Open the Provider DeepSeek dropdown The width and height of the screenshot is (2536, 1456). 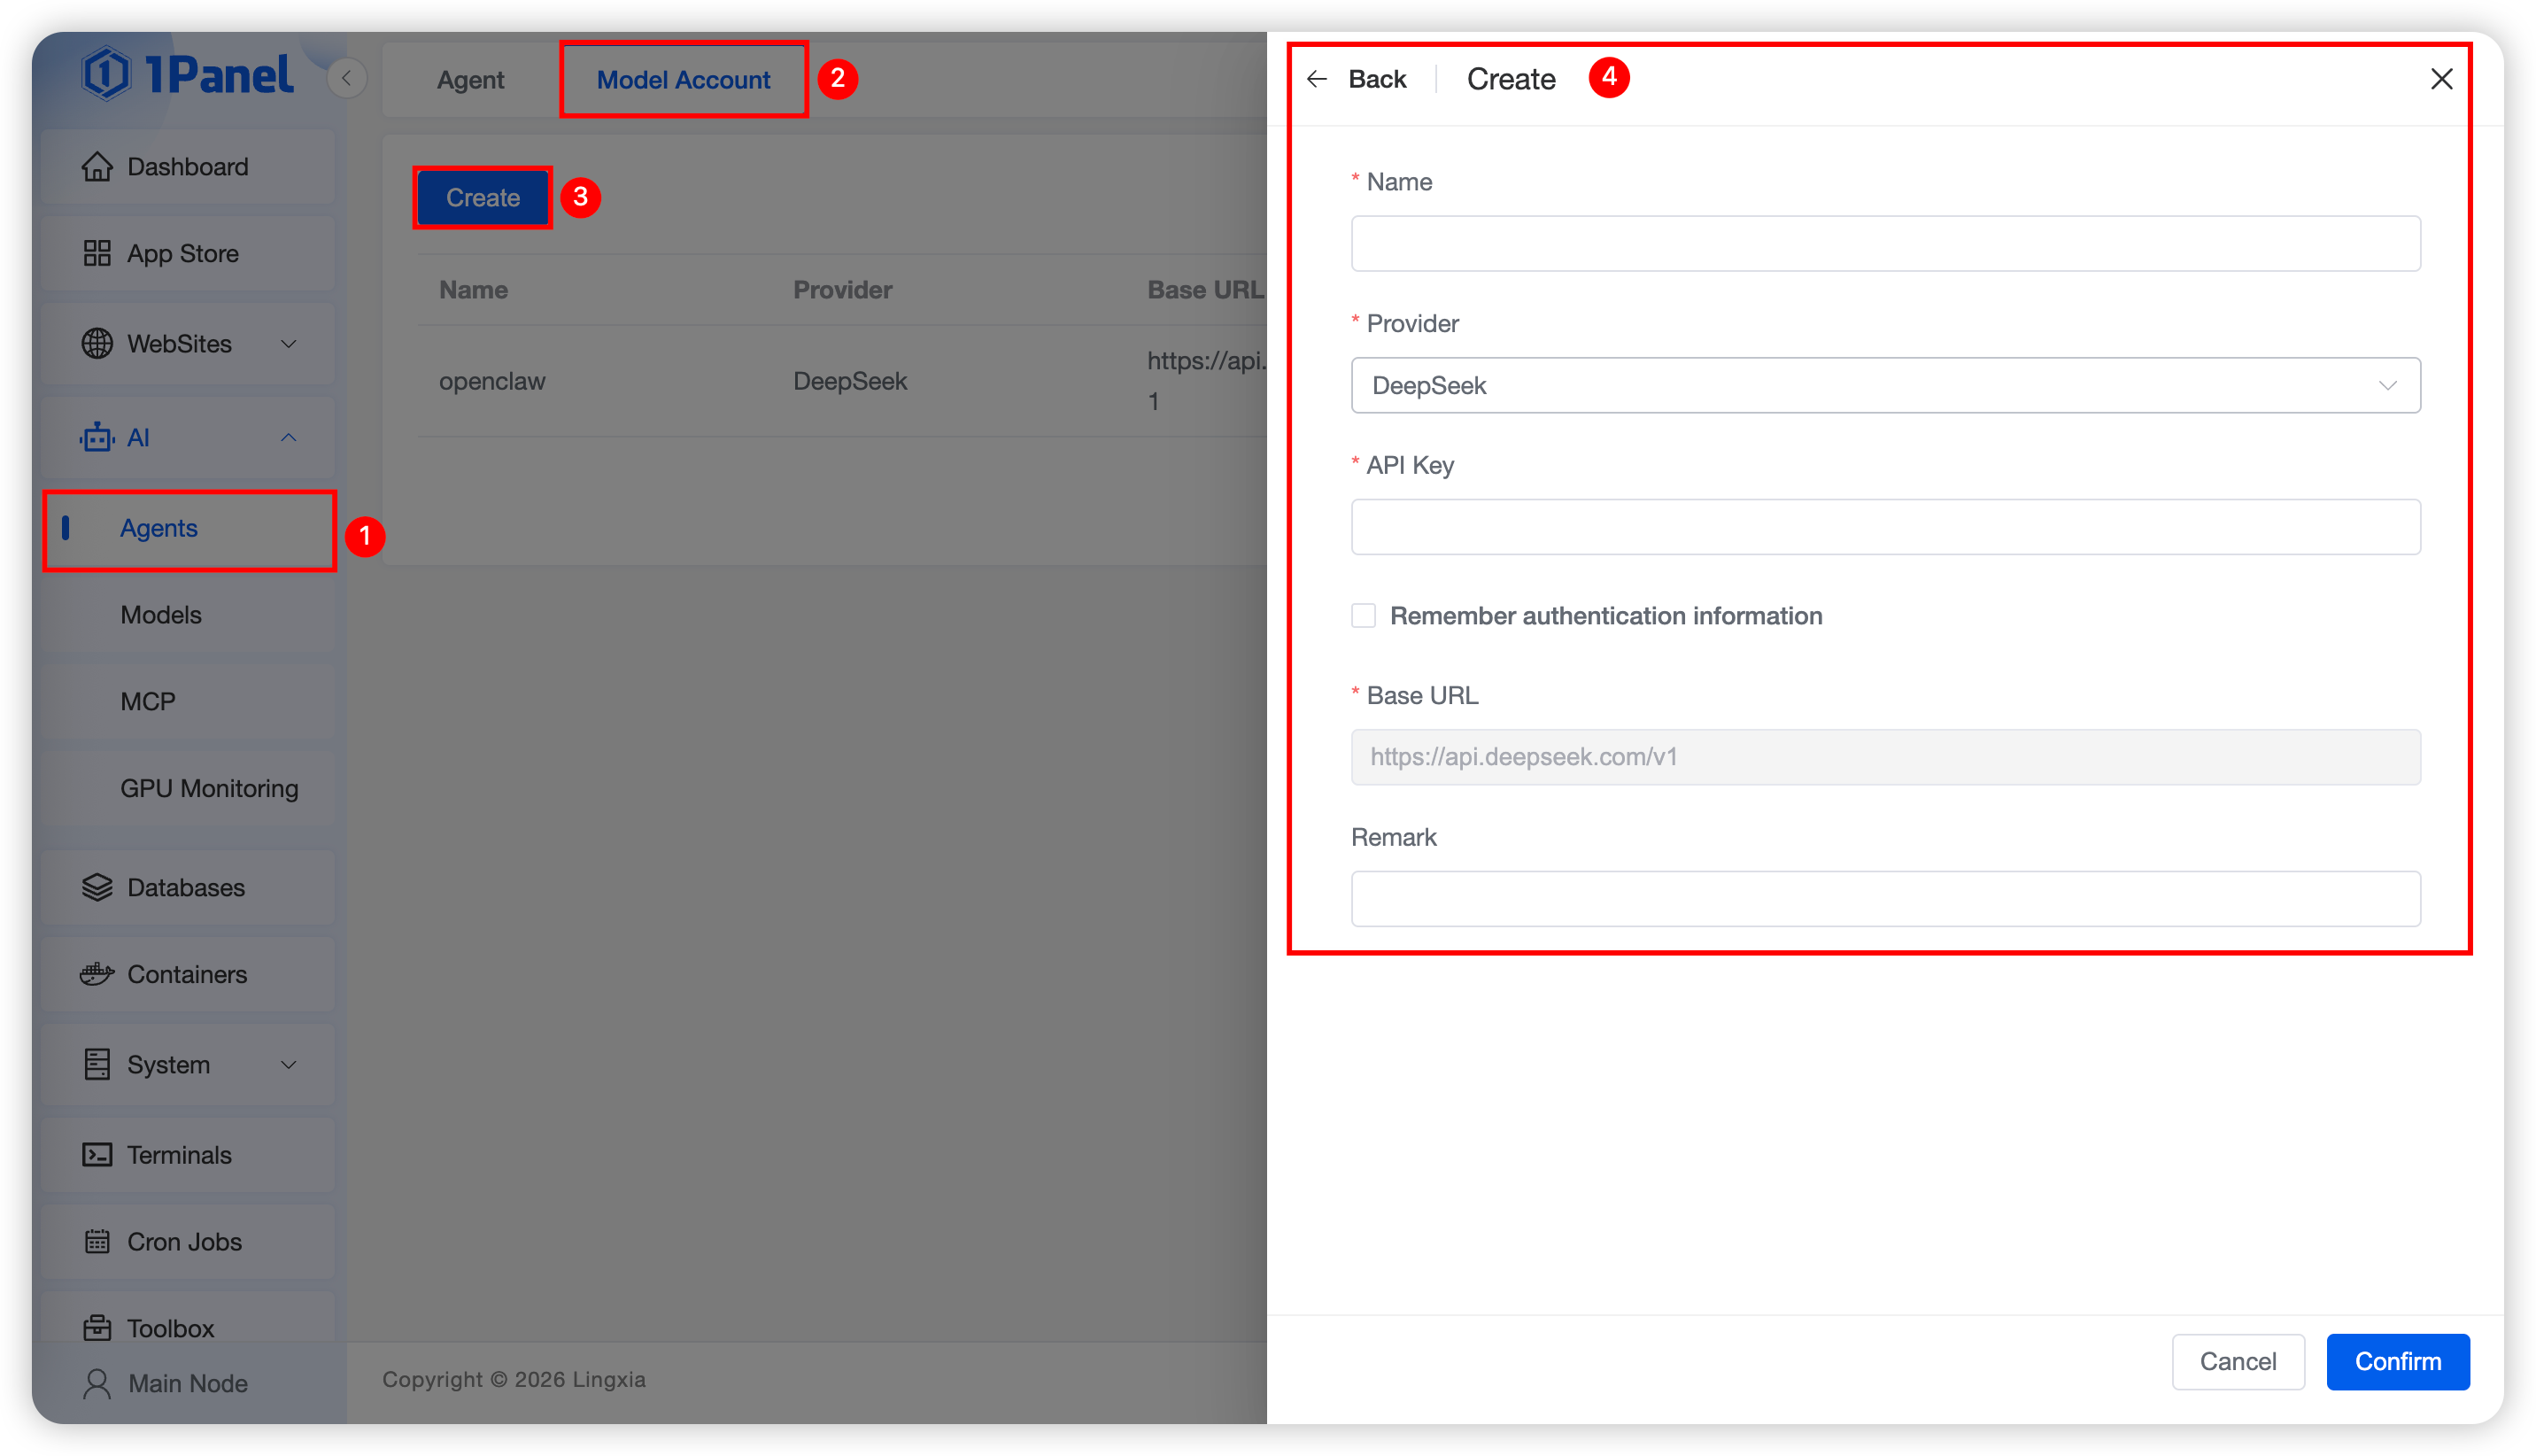[x=1885, y=386]
